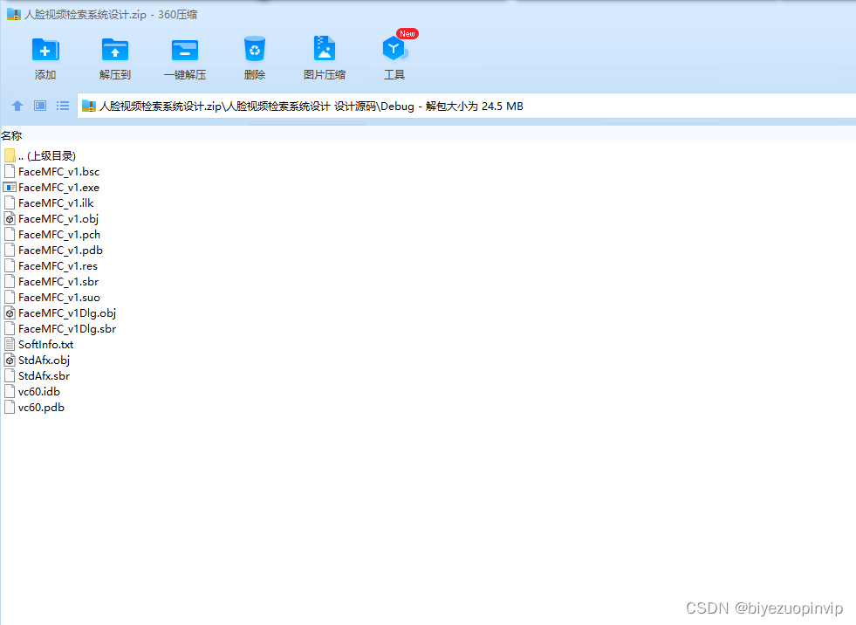Click the file icon of vc60.pdb
Viewport: 856px width, 625px height.
coord(10,408)
